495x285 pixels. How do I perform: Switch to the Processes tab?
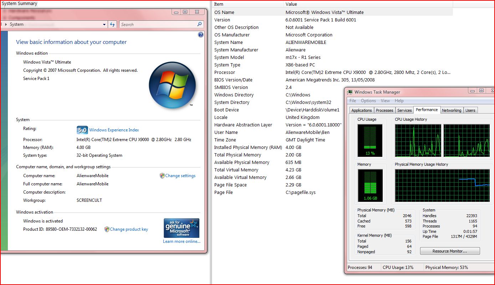click(x=384, y=110)
